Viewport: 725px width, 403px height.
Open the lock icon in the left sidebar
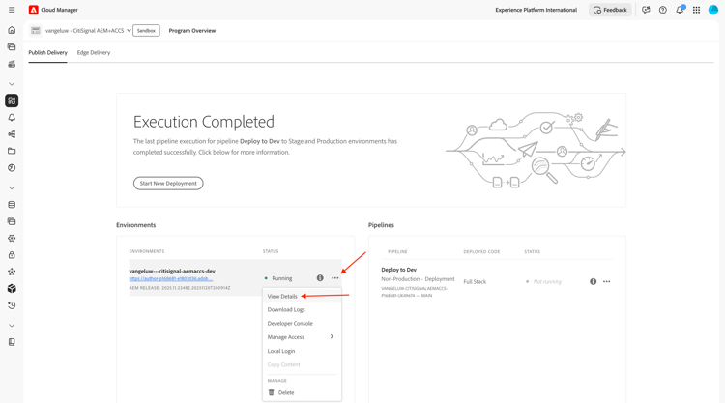point(12,255)
